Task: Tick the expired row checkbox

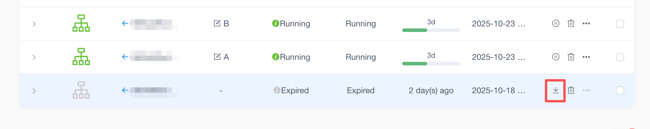Action: [x=620, y=91]
